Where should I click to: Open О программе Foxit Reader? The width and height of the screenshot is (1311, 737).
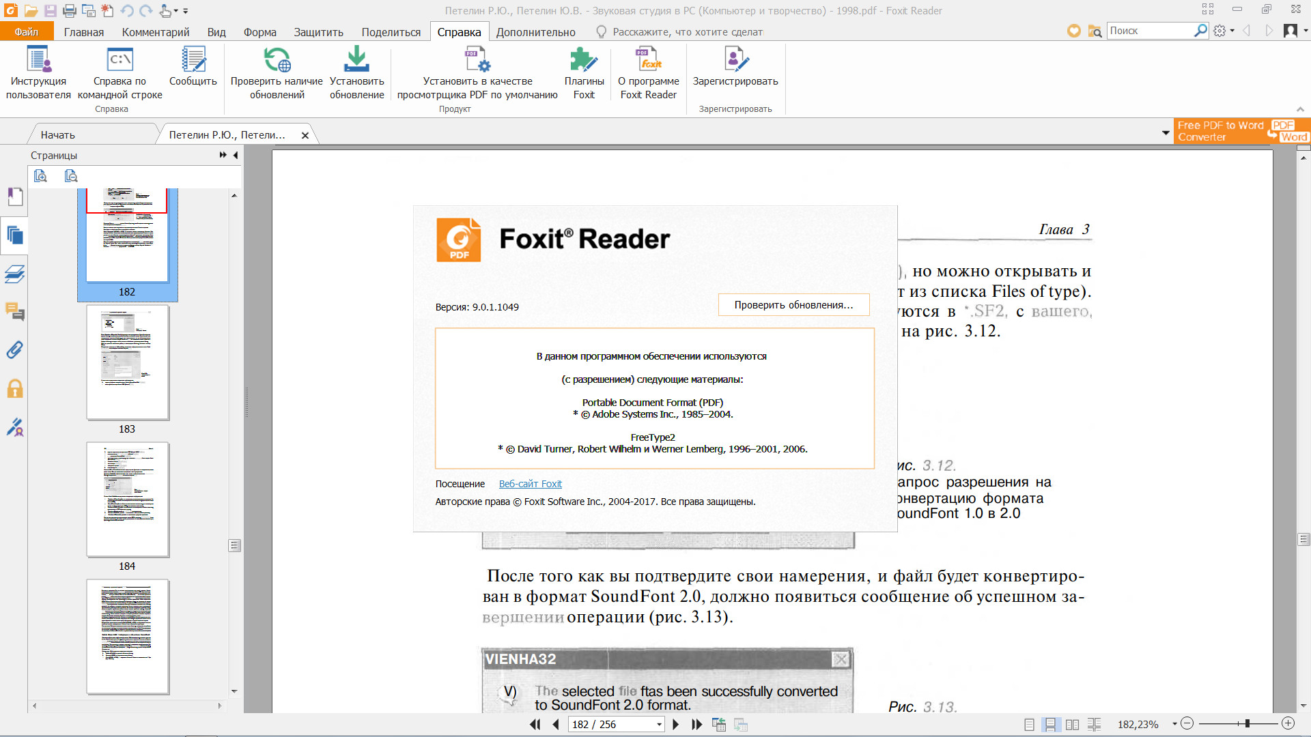648,72
